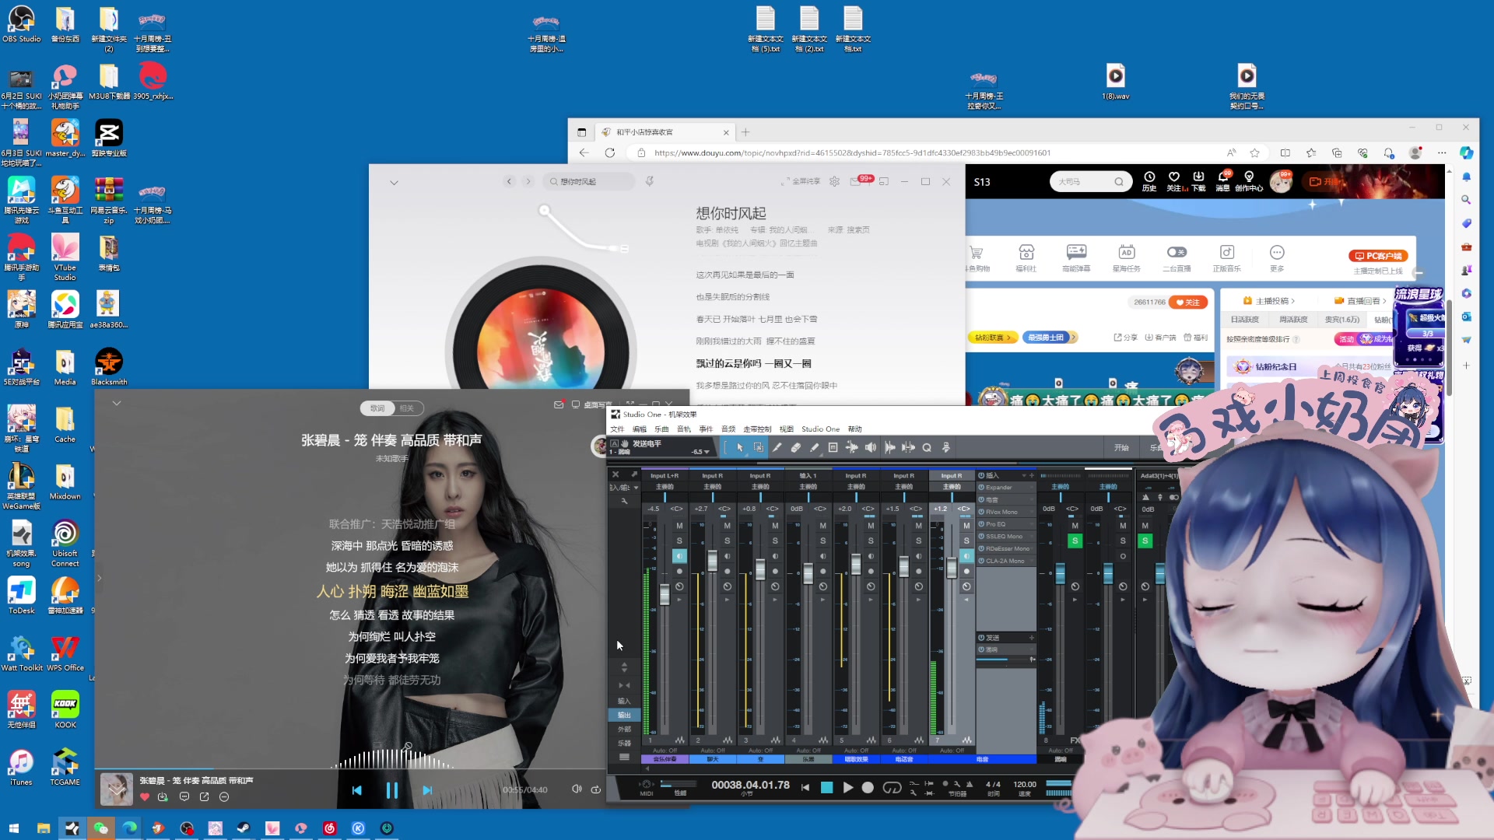
Task: Click the desktop lyrics icon in music player
Action: (576, 404)
